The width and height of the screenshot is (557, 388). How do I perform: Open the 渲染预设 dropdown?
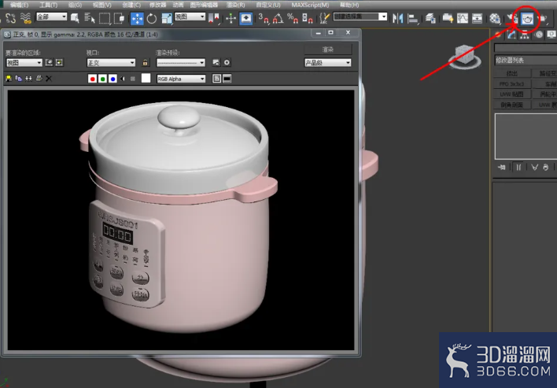point(180,62)
